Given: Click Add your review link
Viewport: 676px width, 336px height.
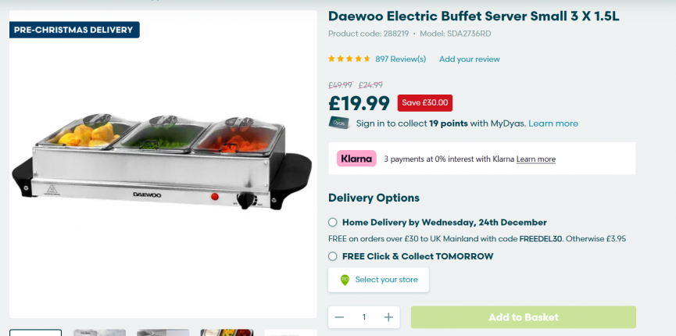Looking at the screenshot, I should [x=470, y=59].
